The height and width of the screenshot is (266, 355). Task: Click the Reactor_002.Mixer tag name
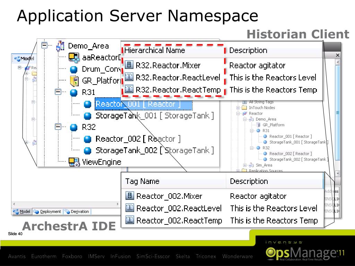[x=169, y=196]
